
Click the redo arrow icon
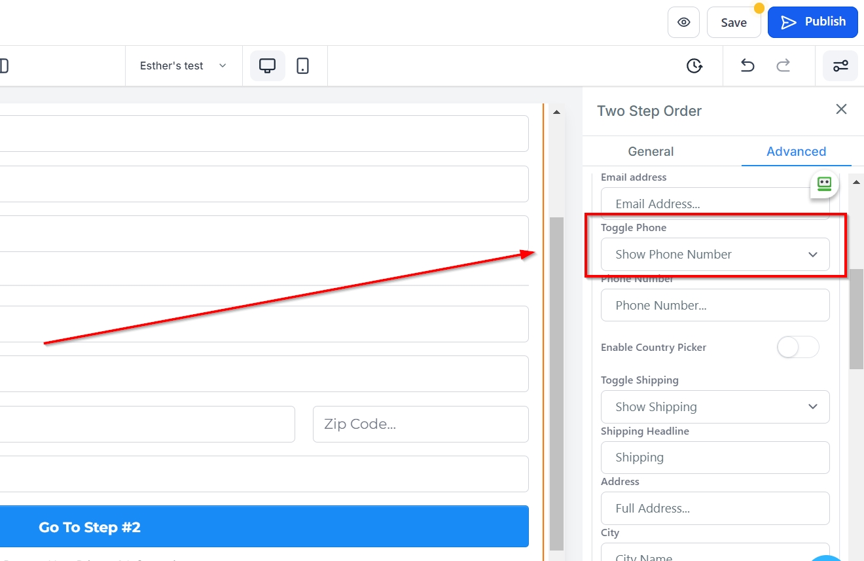783,65
